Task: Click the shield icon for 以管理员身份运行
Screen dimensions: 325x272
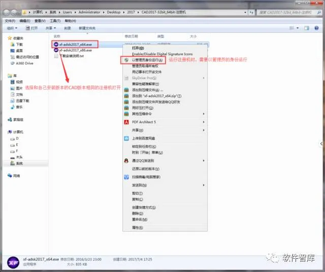Action: 126,60
